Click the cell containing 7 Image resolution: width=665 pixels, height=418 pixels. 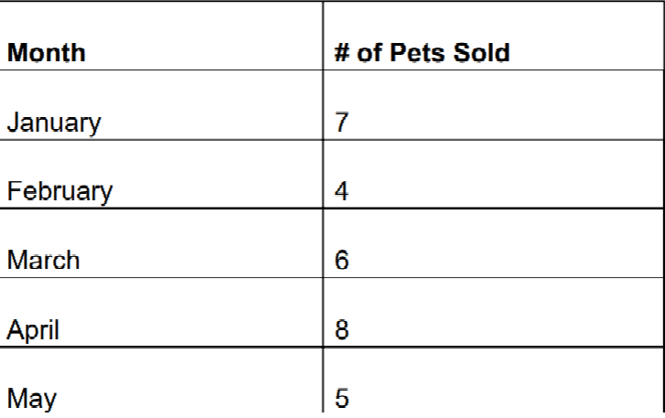click(x=493, y=104)
